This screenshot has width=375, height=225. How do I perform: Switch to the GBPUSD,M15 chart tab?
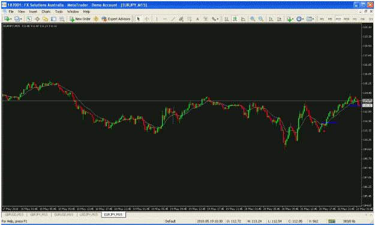point(14,214)
